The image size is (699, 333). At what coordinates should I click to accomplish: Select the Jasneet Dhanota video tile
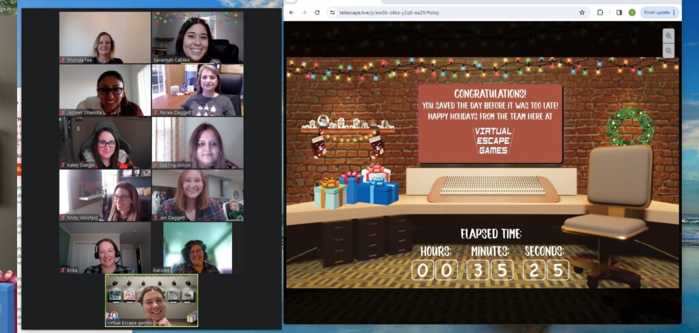(x=105, y=90)
